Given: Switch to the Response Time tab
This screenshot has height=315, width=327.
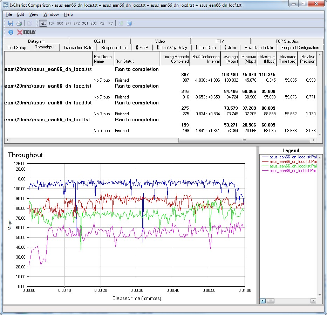Looking at the screenshot, I should (x=114, y=48).
